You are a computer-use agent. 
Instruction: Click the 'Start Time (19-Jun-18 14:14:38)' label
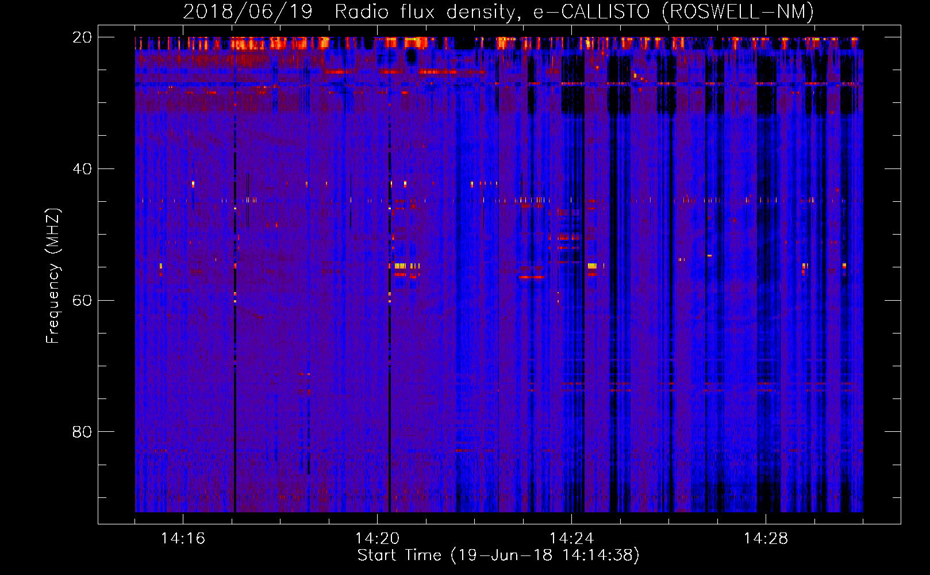pyautogui.click(x=498, y=555)
